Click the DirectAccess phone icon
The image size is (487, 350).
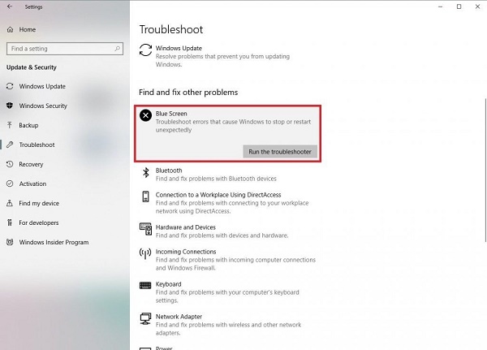coord(145,197)
